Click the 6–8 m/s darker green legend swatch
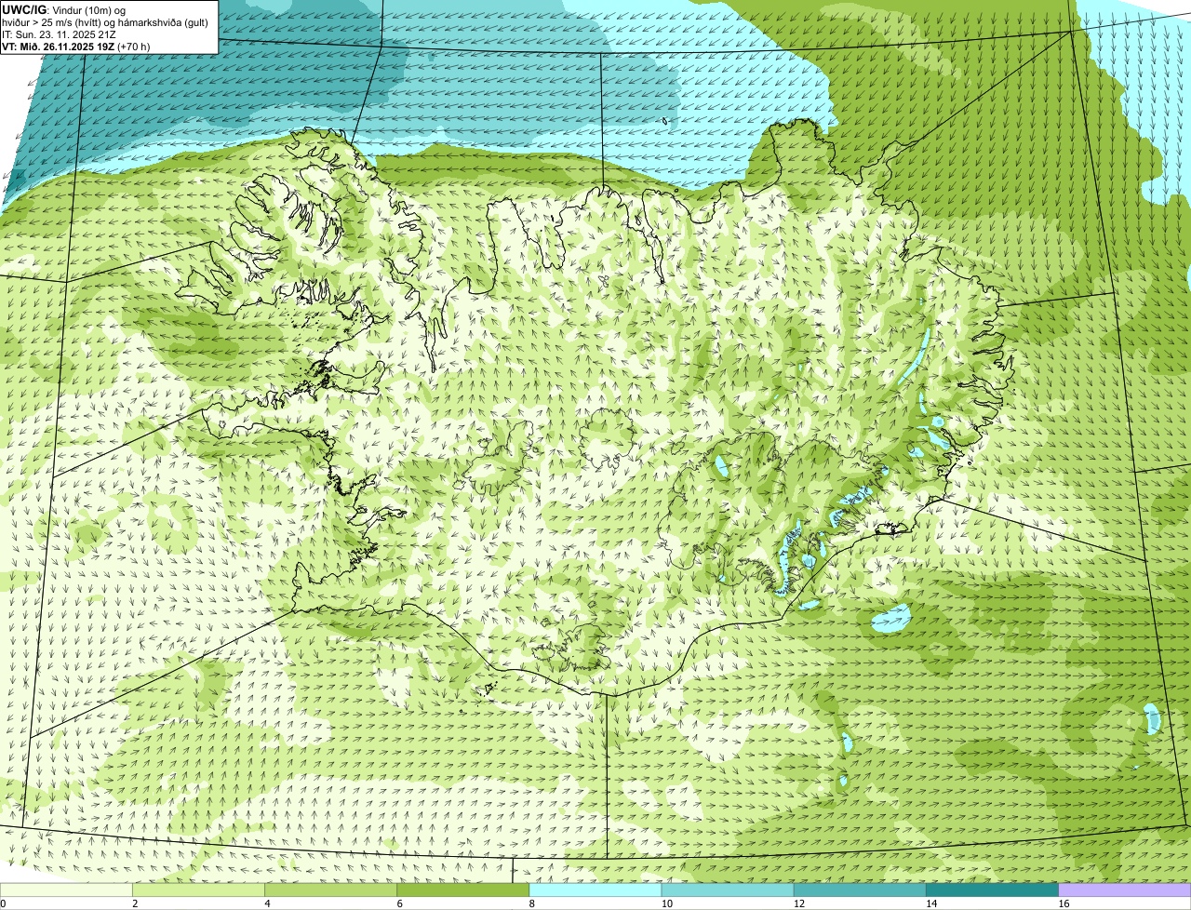Screen dimensions: 1191x910 (x=464, y=890)
